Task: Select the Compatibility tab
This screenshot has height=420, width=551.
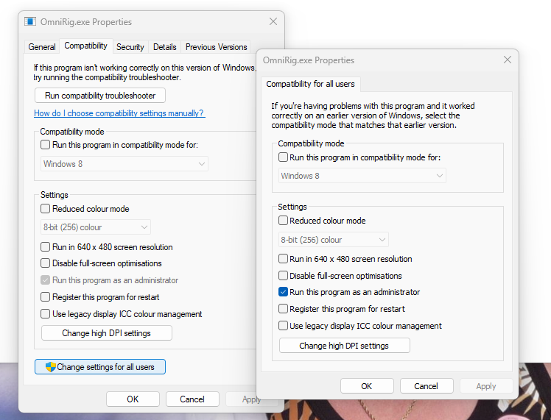Action: (x=85, y=46)
